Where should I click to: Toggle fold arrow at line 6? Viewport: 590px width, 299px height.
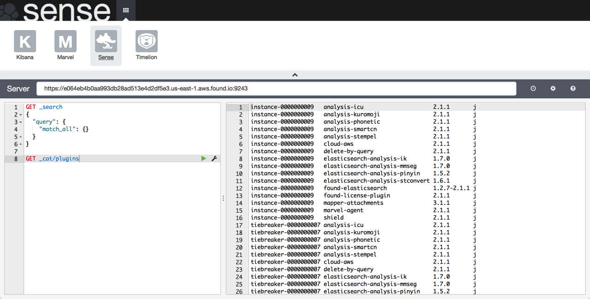click(x=21, y=144)
